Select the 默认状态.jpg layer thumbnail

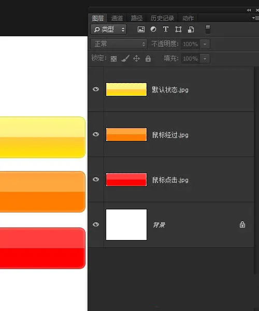pos(126,89)
